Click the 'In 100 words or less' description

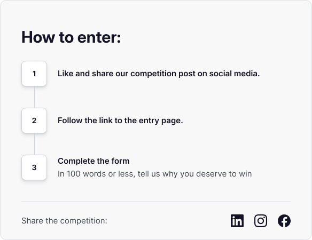pos(154,174)
